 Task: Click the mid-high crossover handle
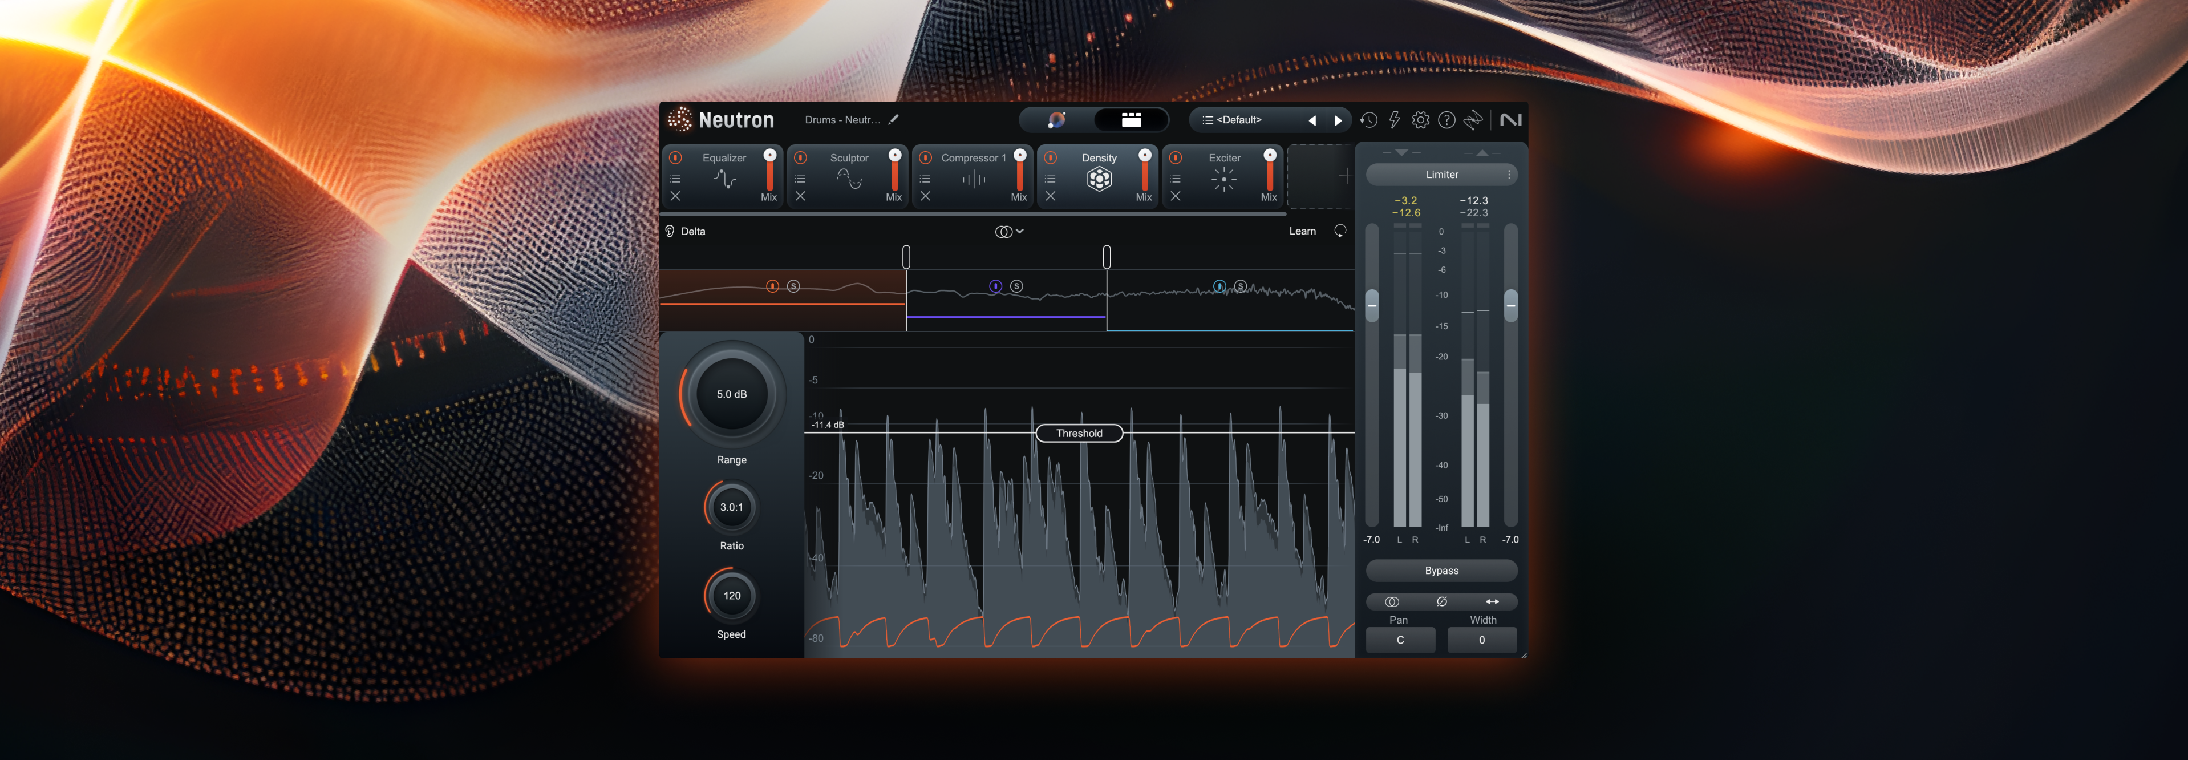1107,257
